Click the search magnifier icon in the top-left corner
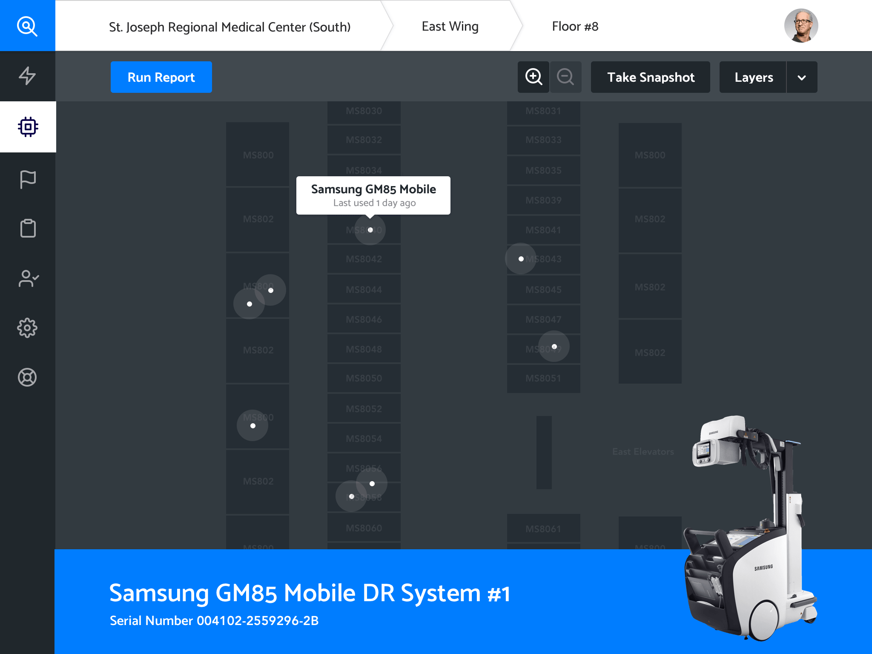The image size is (872, 654). 27,26
